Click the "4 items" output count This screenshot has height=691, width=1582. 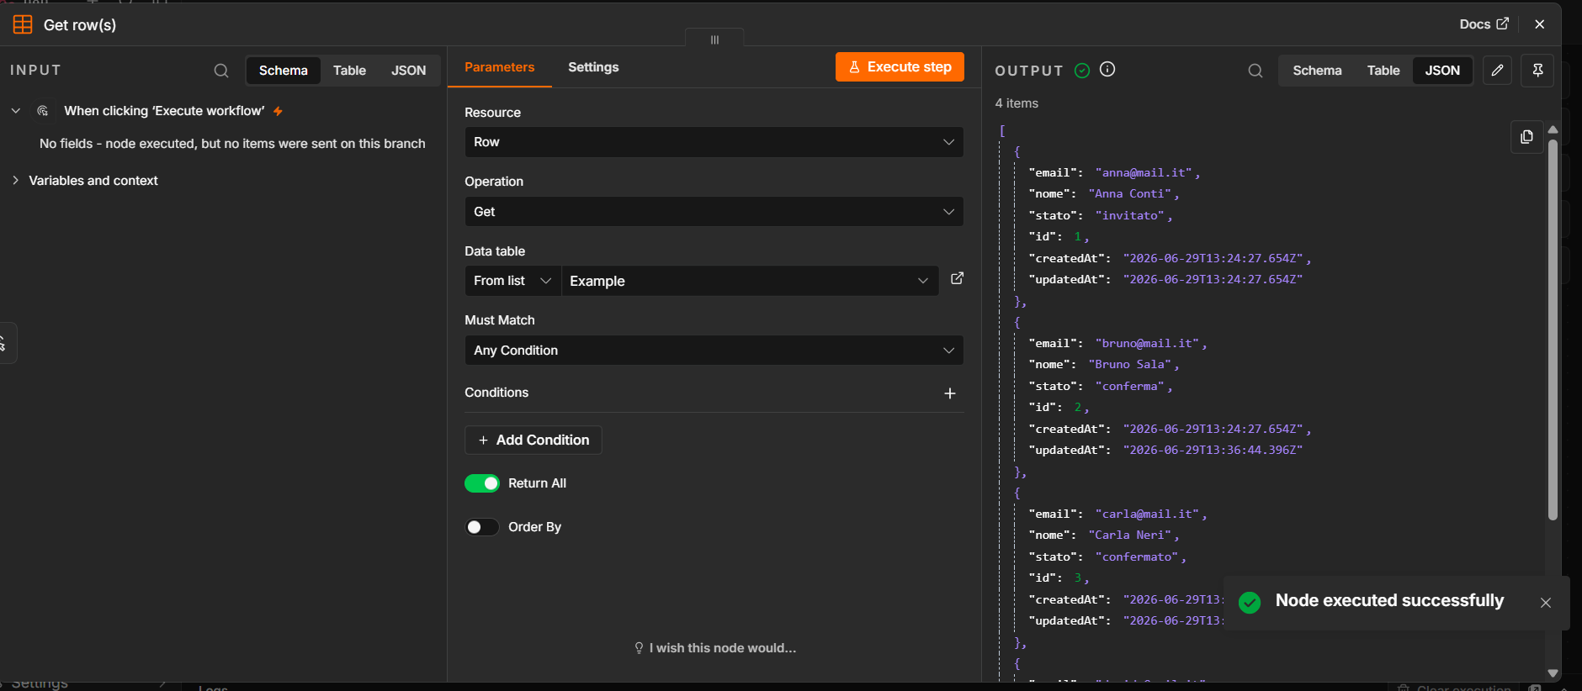tap(1017, 103)
